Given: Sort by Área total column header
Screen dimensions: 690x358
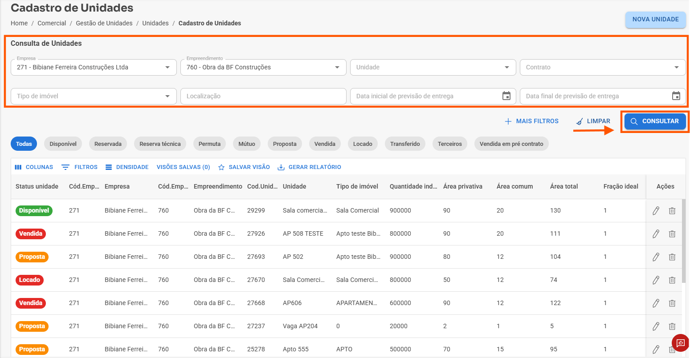Looking at the screenshot, I should 564,187.
